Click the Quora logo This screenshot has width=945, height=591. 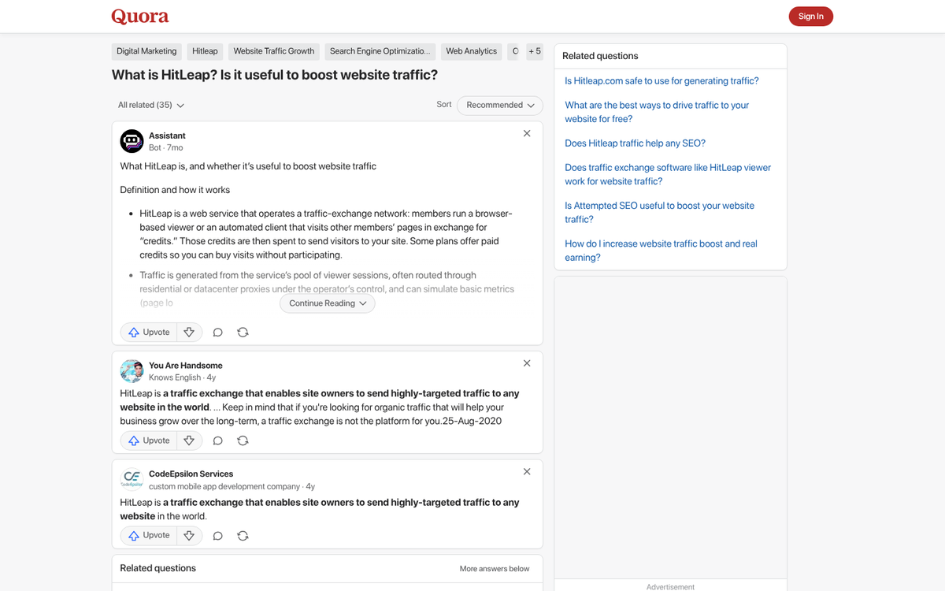point(140,16)
